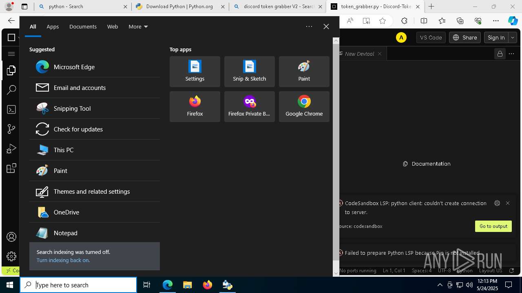Viewport: 522px width, 293px height.
Task: Open Edge Extensions puzzle icon
Action: tap(404, 21)
